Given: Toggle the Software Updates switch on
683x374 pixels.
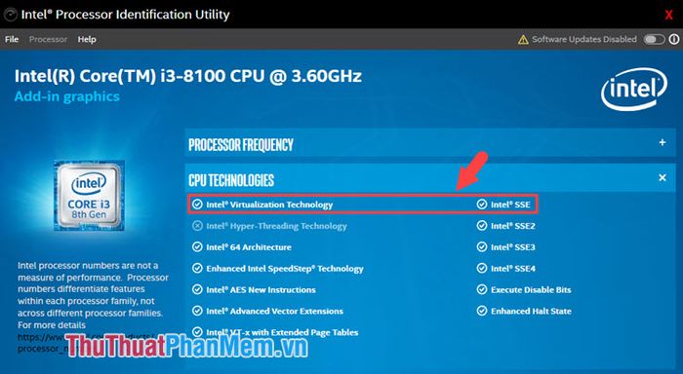Looking at the screenshot, I should pos(654,40).
